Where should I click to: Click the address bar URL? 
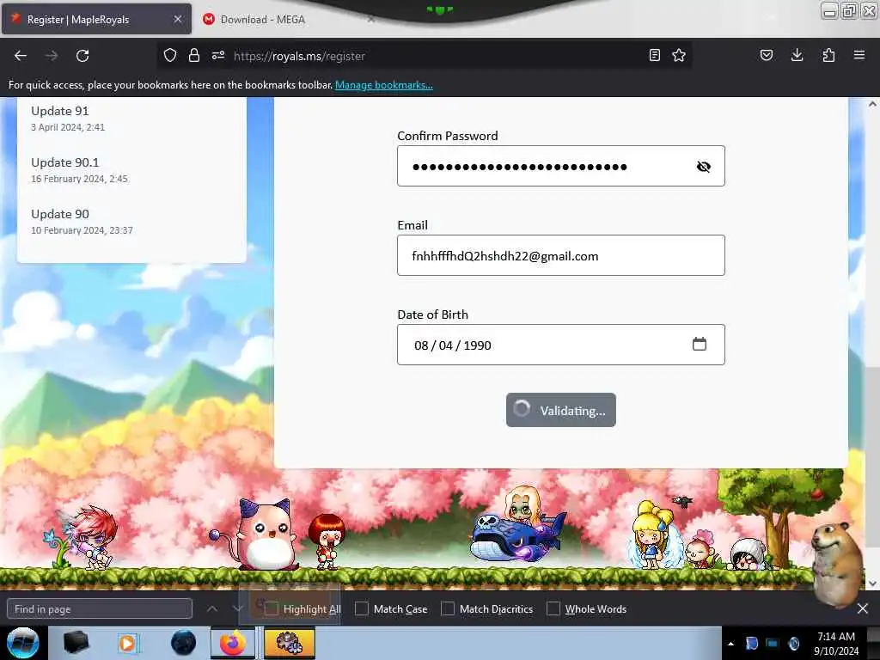click(299, 56)
